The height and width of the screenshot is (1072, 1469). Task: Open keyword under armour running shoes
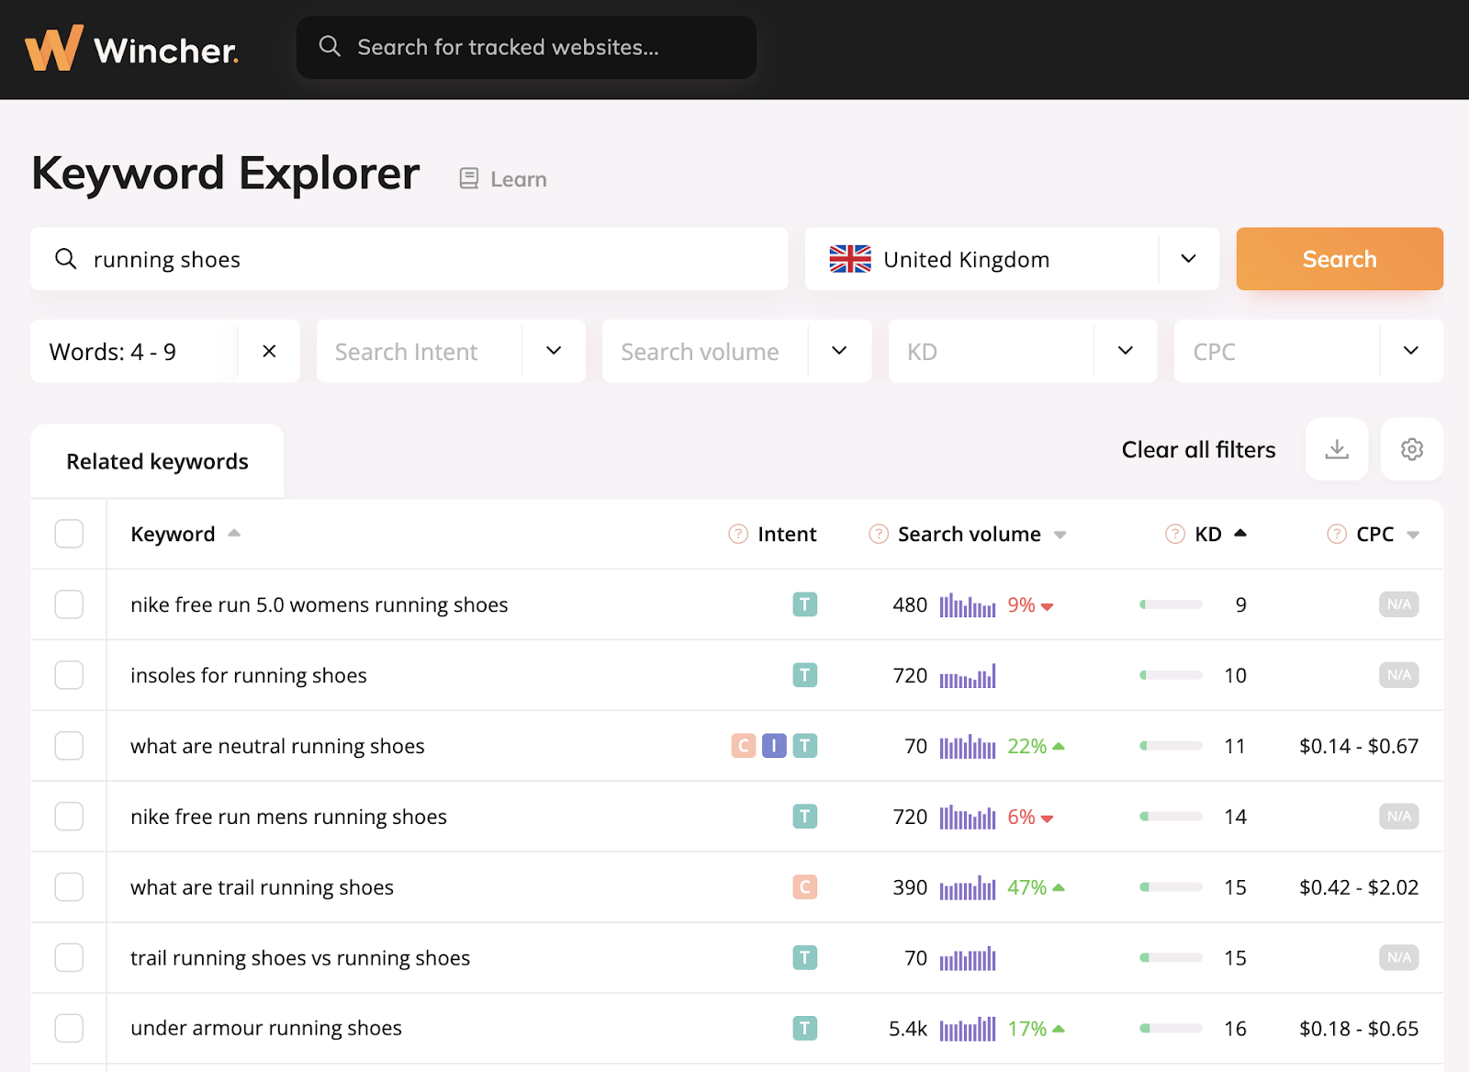[x=266, y=1028]
